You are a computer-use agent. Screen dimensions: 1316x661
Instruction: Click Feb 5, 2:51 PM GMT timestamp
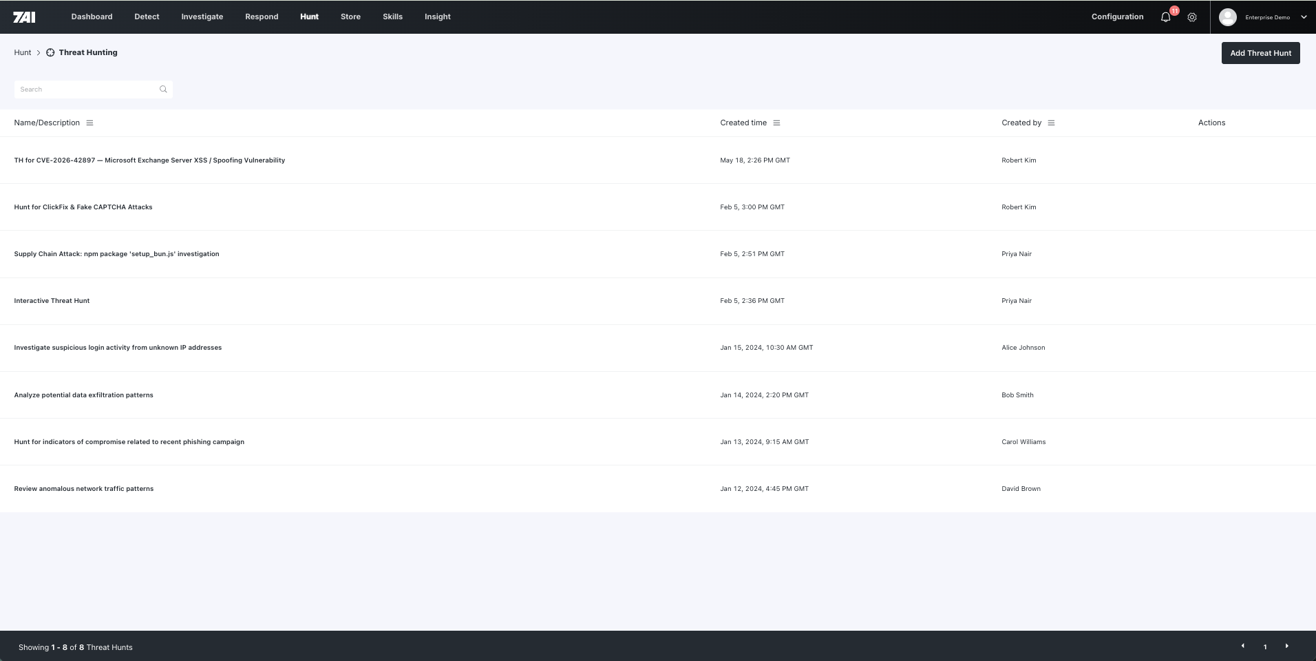tap(752, 254)
